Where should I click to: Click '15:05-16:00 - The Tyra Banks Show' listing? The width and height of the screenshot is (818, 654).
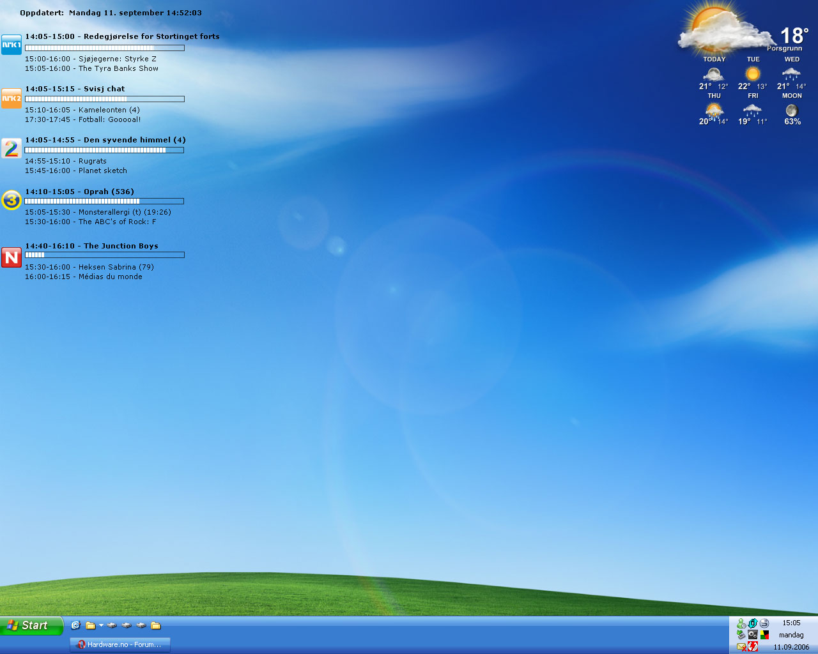point(91,68)
